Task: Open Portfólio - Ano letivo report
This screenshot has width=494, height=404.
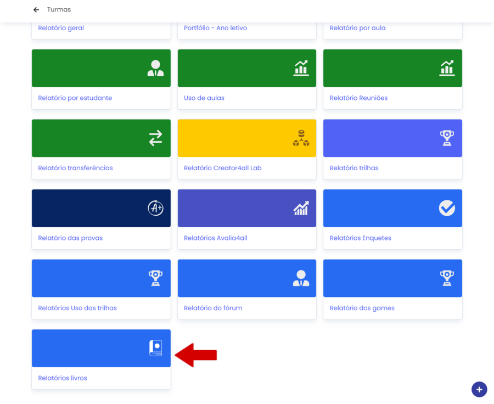Action: (x=215, y=28)
